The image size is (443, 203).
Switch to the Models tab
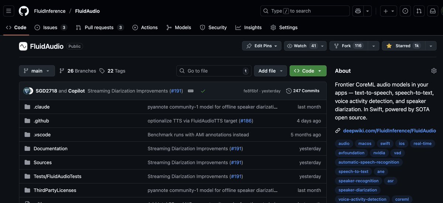[179, 28]
